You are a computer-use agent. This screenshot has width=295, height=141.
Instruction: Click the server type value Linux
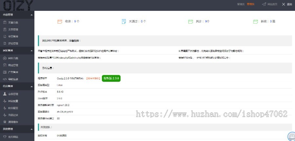tap(60, 85)
